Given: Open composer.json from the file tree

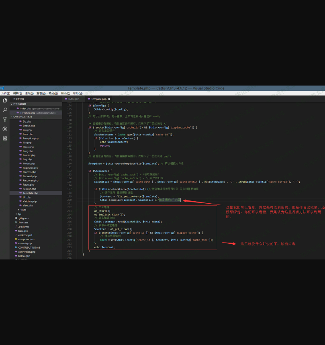Looking at the screenshot, I should pyautogui.click(x=26, y=239).
